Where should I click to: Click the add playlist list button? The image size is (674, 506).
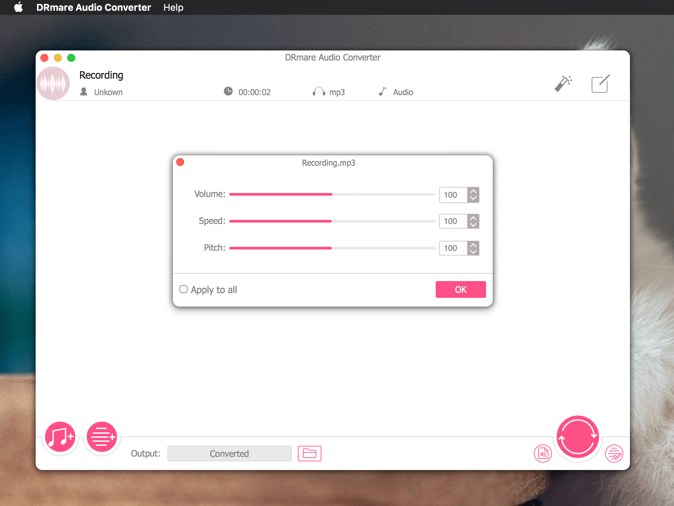102,437
